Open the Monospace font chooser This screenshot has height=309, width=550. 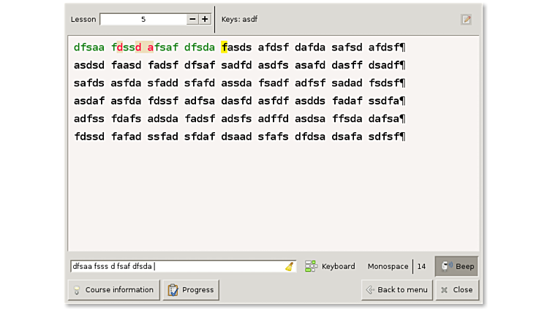click(x=388, y=267)
